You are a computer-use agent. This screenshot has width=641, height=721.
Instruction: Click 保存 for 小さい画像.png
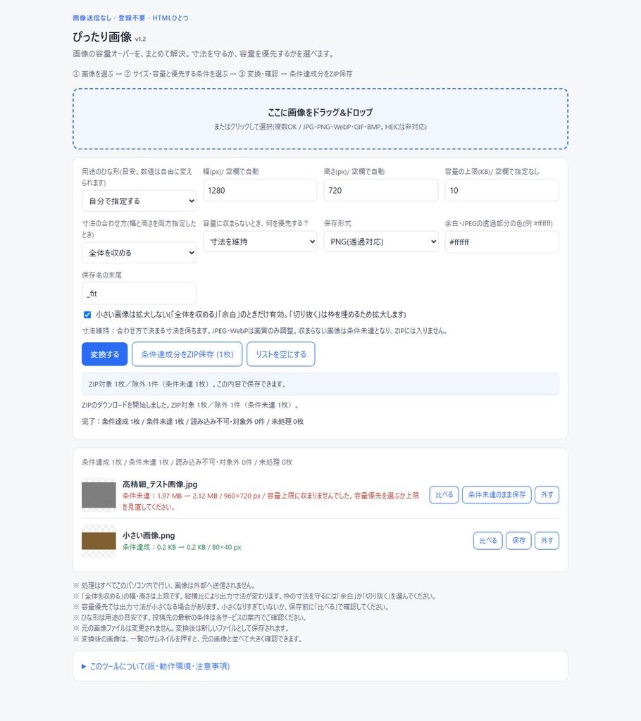point(518,541)
